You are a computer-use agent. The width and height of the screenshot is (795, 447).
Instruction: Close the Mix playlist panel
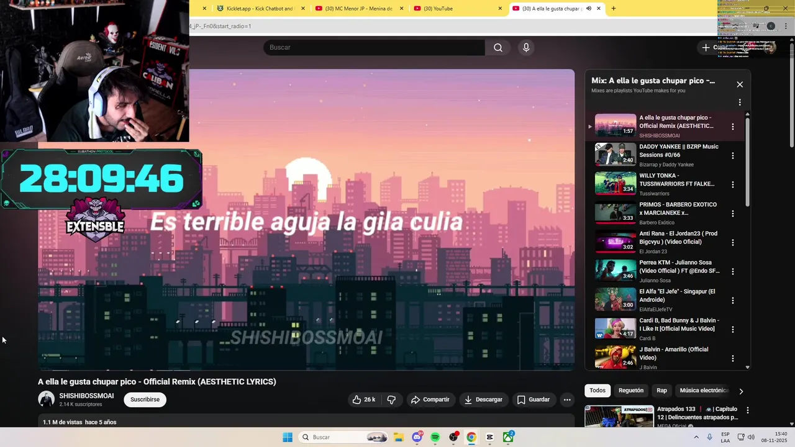[740, 84]
